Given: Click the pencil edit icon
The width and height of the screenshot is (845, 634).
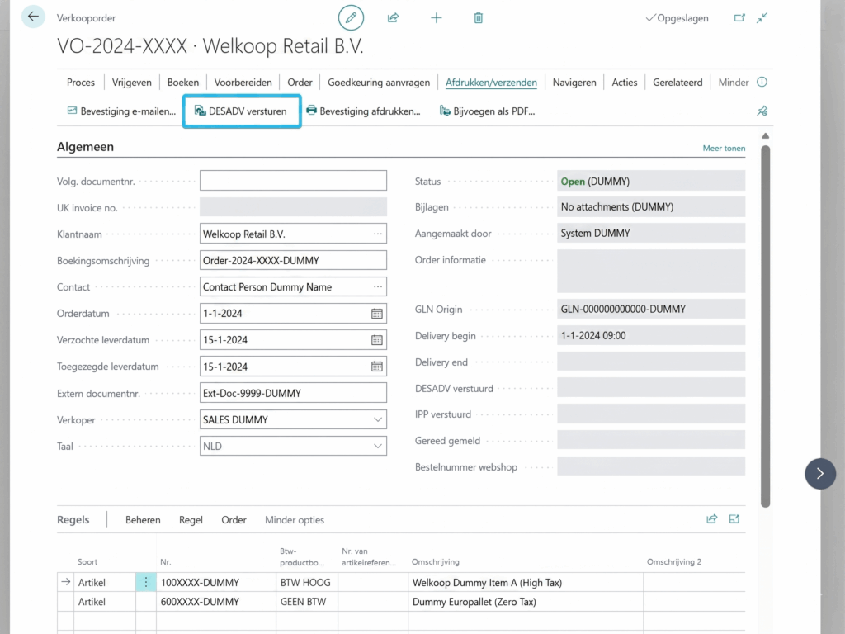Looking at the screenshot, I should [351, 17].
